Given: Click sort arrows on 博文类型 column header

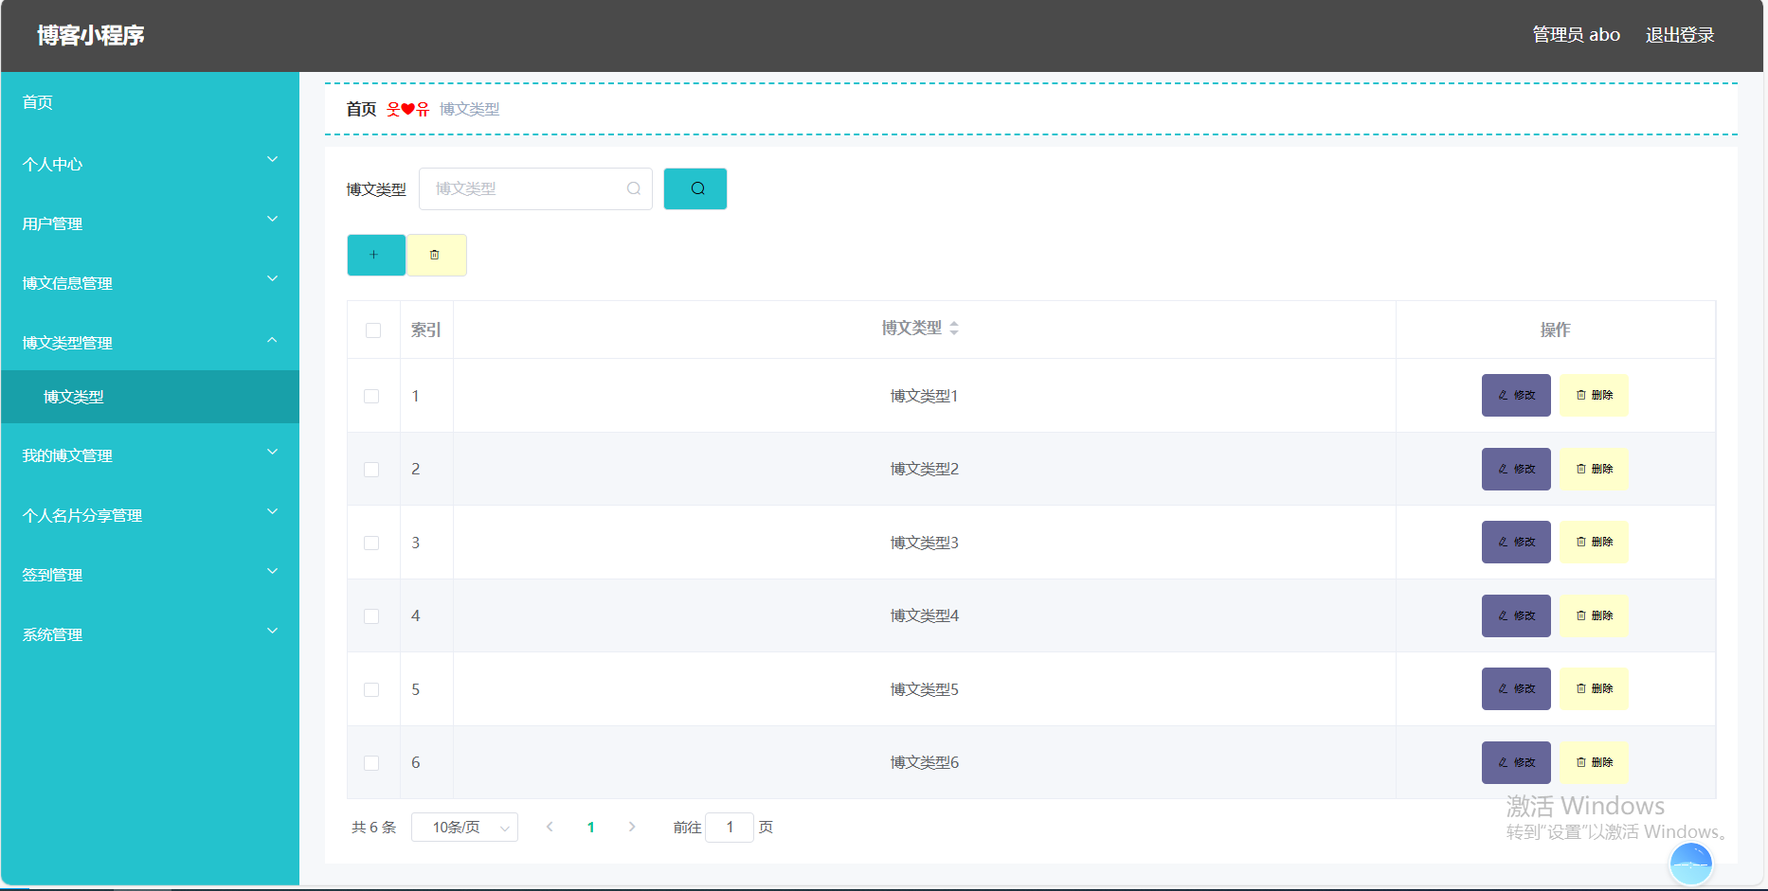Looking at the screenshot, I should point(954,329).
